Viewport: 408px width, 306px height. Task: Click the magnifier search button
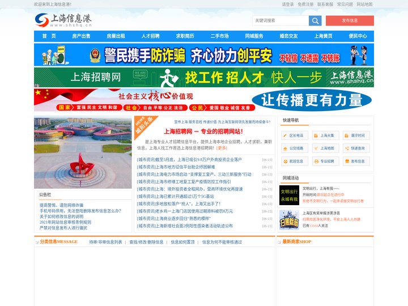[315, 20]
